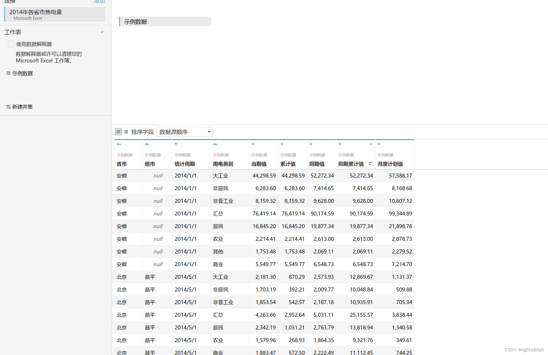Click cell value 2,878.73
Screen dimensions: 548x355
pos(402,239)
